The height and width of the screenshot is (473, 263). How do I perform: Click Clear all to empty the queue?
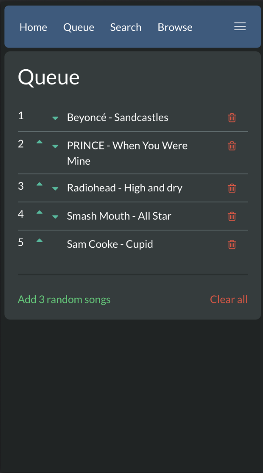[228, 299]
